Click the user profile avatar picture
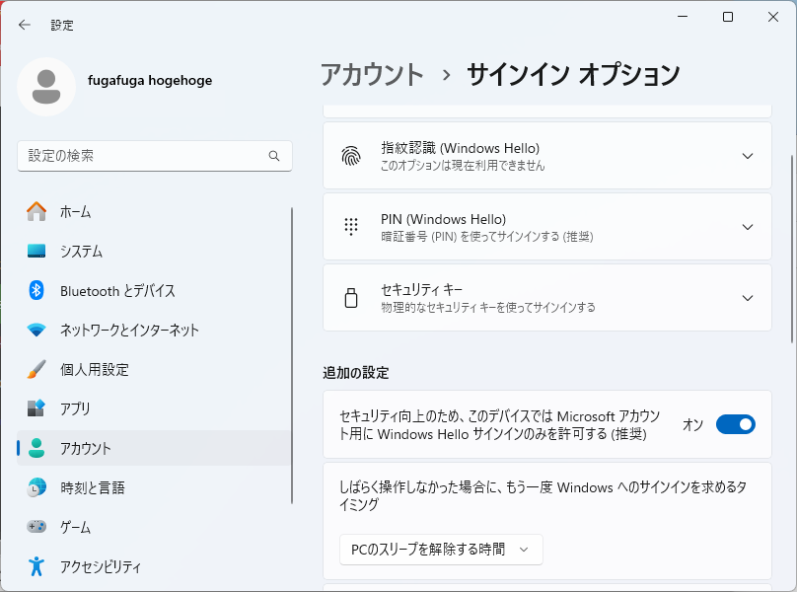This screenshot has width=797, height=592. click(x=46, y=87)
